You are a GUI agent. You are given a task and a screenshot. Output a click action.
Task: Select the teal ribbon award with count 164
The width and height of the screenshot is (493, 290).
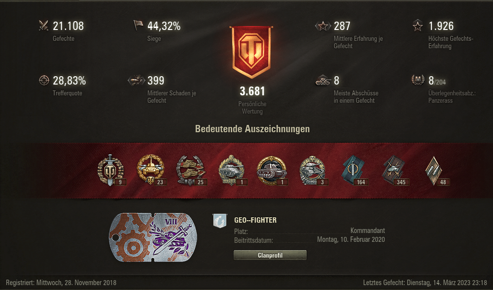[353, 170]
